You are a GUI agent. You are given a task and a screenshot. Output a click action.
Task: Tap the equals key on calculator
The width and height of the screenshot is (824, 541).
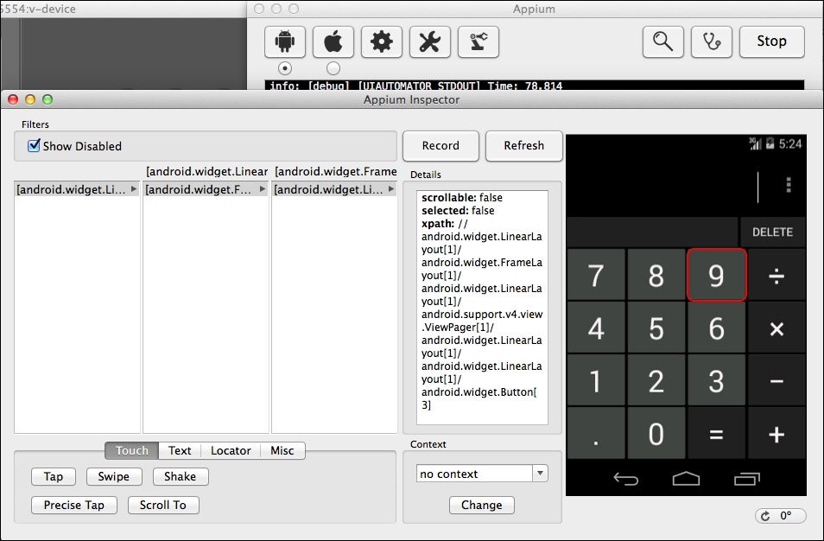[x=716, y=433]
